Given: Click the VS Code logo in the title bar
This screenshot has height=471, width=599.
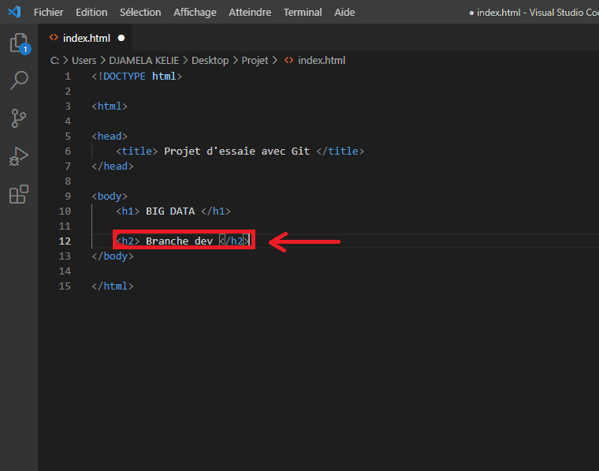Looking at the screenshot, I should [x=13, y=12].
